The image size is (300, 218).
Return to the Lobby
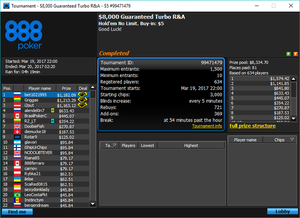[x=282, y=211]
